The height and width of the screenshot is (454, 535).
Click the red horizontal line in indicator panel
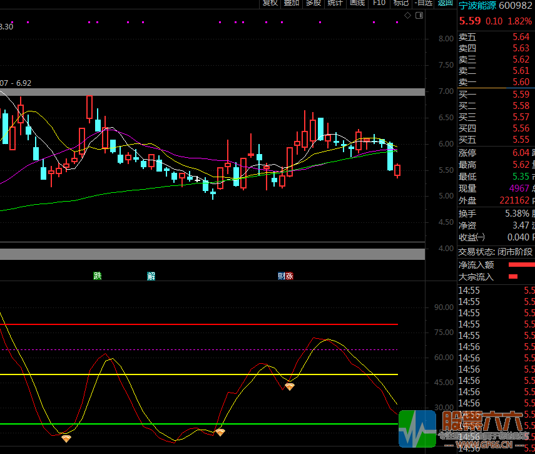199,324
